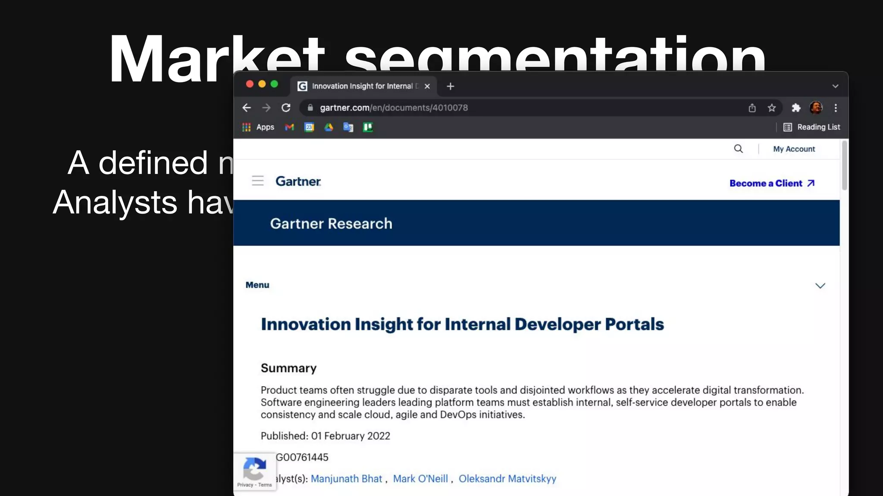
Task: Click the browser forward arrow
Action: point(266,108)
